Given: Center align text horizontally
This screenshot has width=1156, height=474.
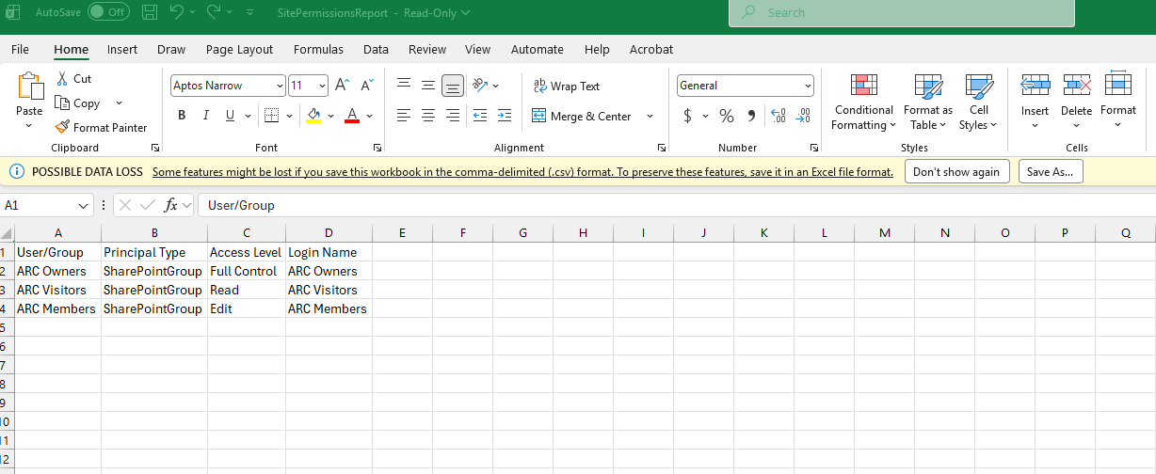Looking at the screenshot, I should point(428,116).
